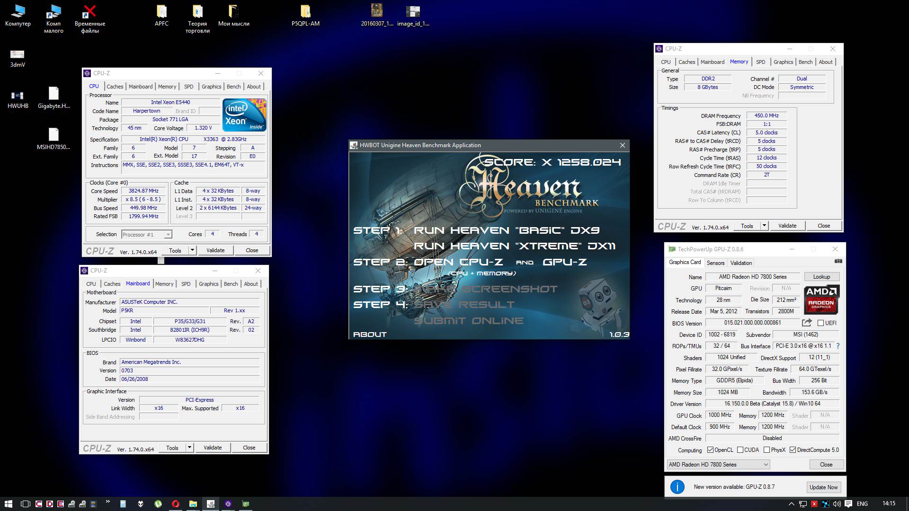Click SUBMIT ONLINE in Heaven window
Screen dimensions: 909x511
[x=469, y=321]
